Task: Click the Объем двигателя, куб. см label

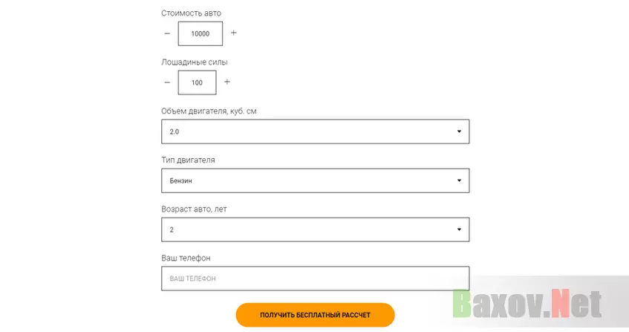Action: tap(209, 111)
